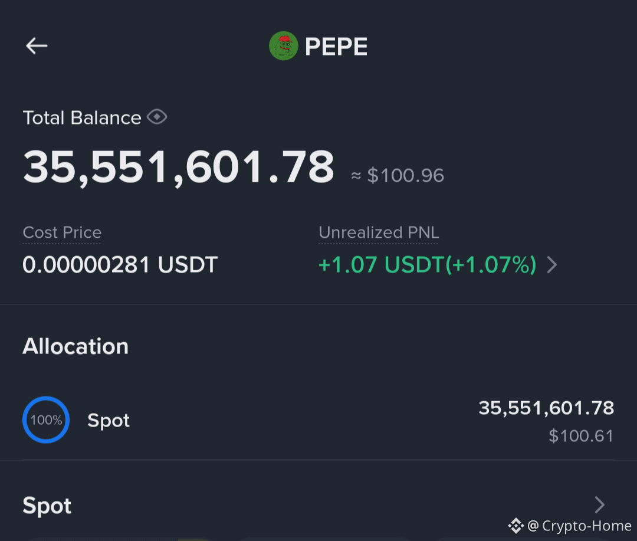The image size is (637, 541).
Task: Tap the @ Crypto-Home watermark text
Action: [579, 526]
